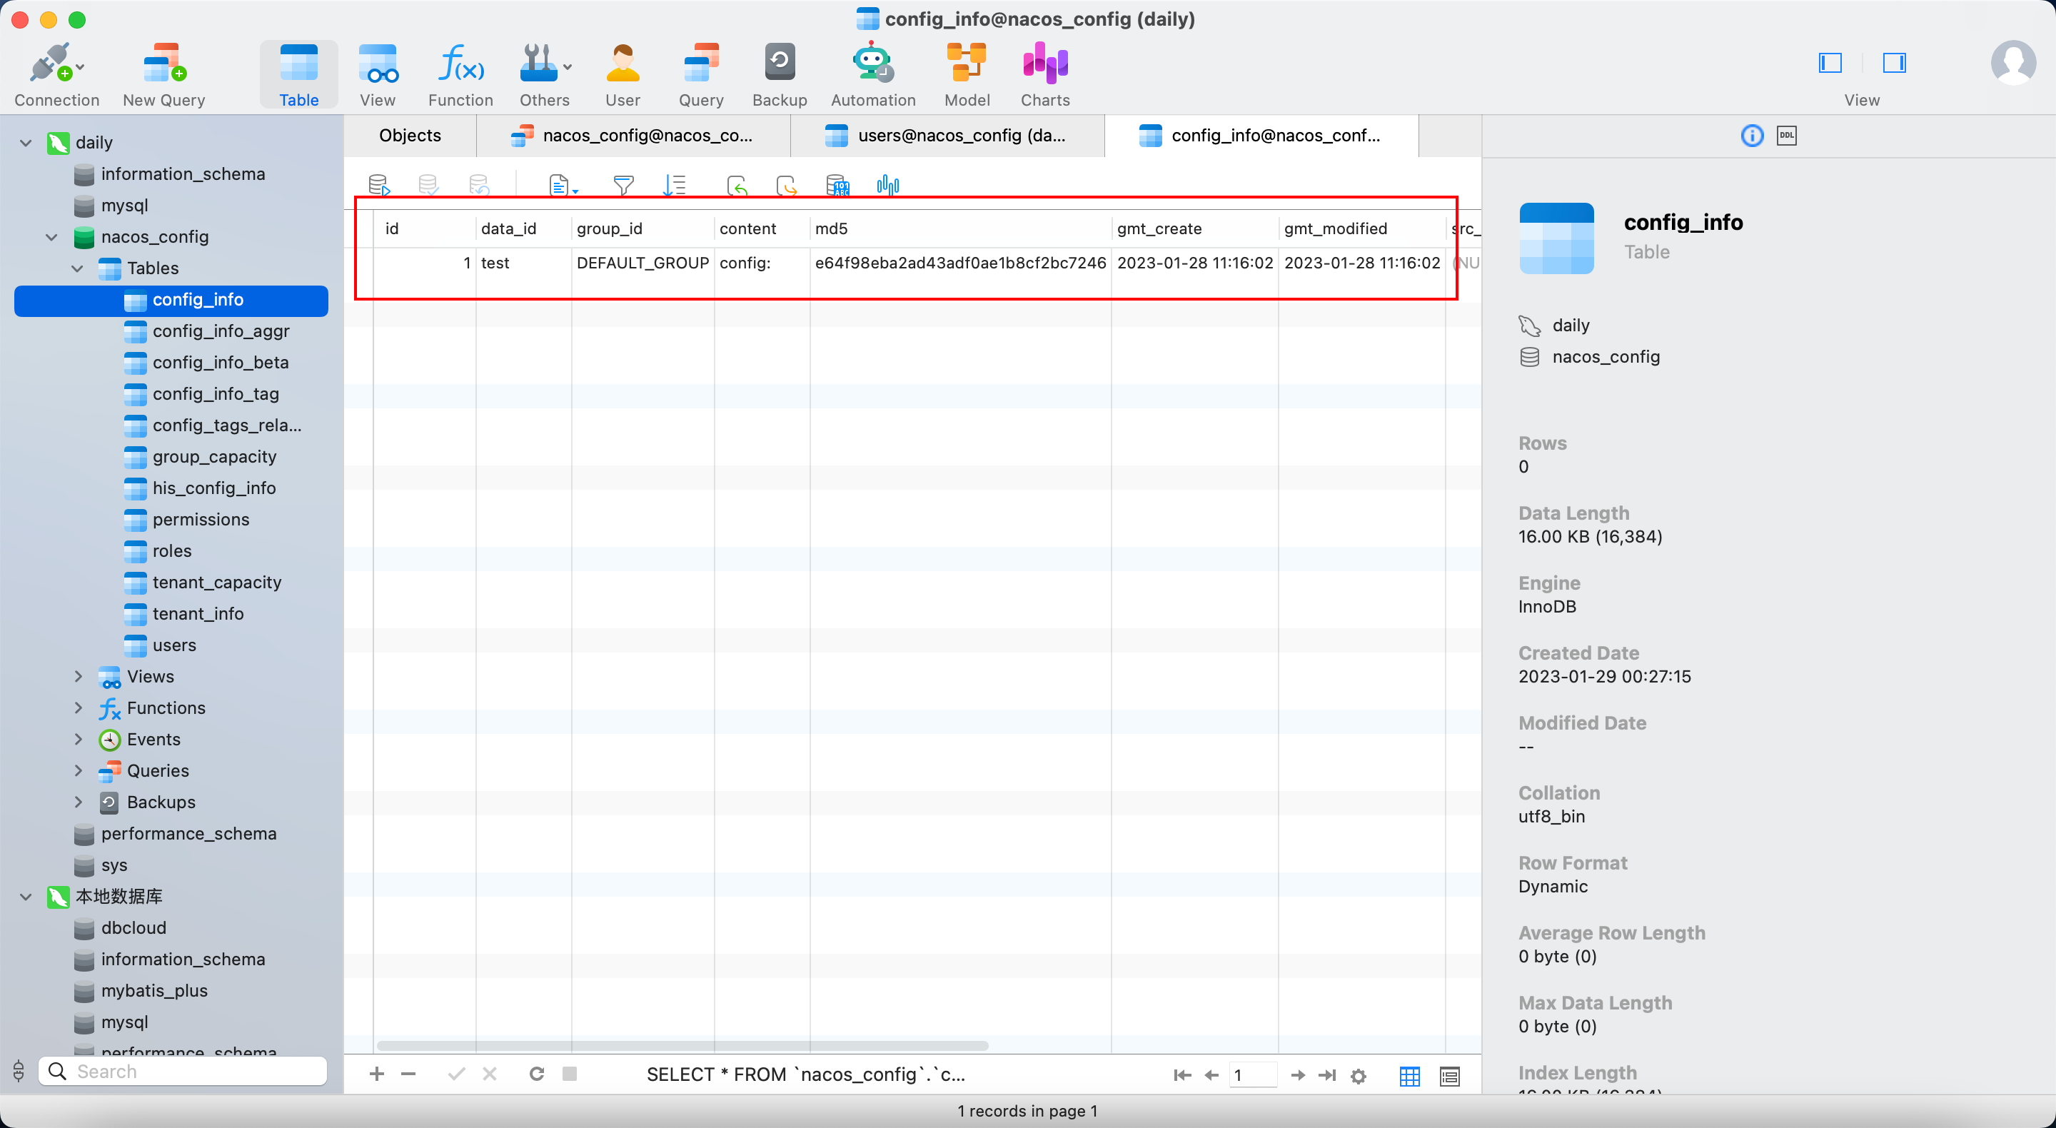Open the Query section

[x=701, y=74]
